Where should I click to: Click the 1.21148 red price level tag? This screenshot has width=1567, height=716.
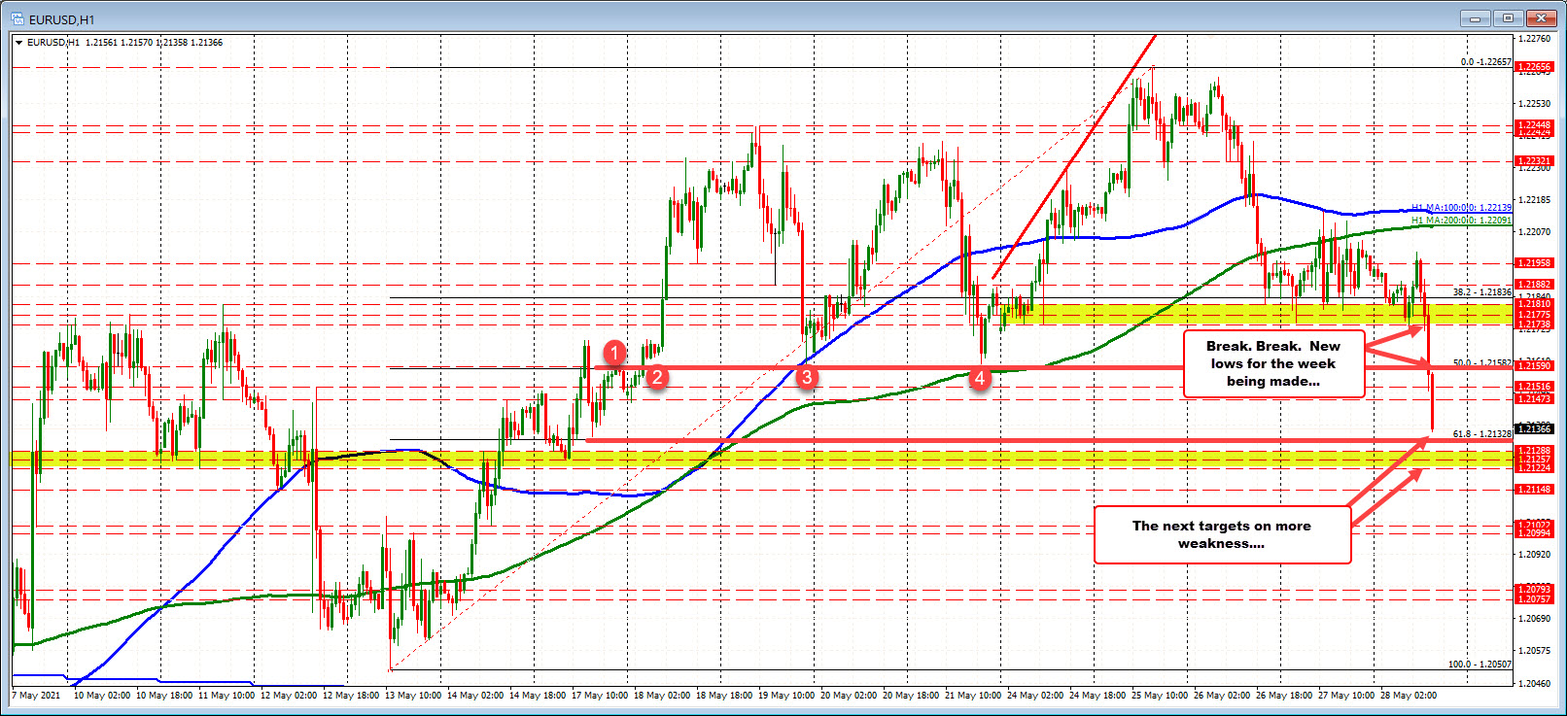click(x=1536, y=490)
